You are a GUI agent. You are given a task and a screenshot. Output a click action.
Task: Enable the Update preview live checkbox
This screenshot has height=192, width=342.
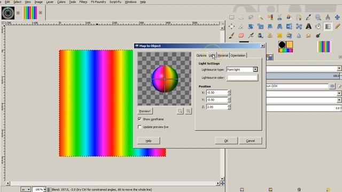139,127
